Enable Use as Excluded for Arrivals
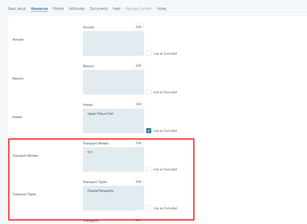This screenshot has height=224, width=307. [x=149, y=53]
